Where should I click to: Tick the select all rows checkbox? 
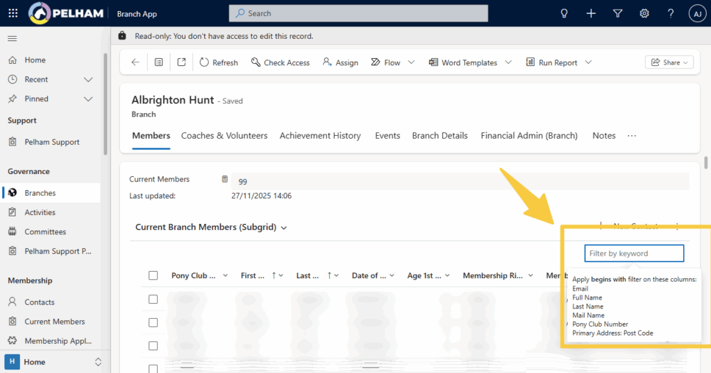pos(153,276)
